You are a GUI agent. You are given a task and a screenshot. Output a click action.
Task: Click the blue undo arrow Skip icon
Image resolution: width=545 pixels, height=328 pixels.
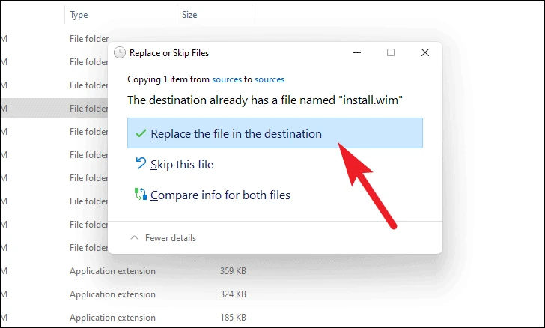[140, 164]
